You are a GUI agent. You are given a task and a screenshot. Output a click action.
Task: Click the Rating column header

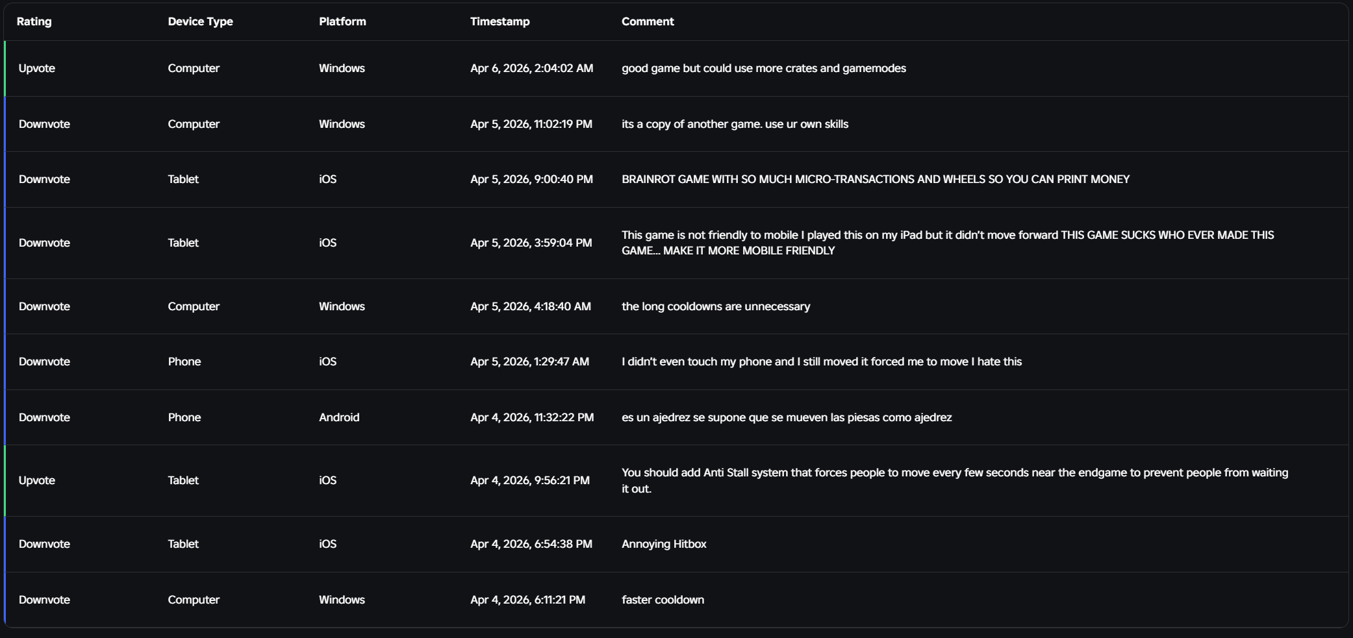(34, 21)
